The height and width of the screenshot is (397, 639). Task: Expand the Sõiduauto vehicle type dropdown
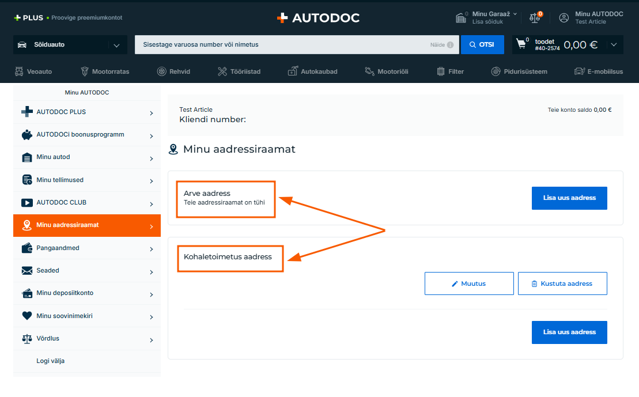tap(117, 45)
